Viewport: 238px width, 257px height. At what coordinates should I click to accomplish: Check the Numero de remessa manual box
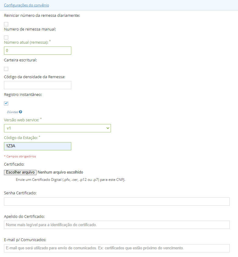(6, 37)
